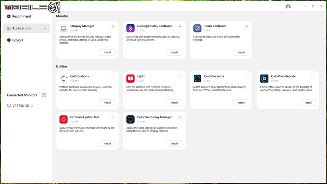Click the vDisplay Manager app icon
This screenshot has height=184, width=327.
[x=63, y=28]
